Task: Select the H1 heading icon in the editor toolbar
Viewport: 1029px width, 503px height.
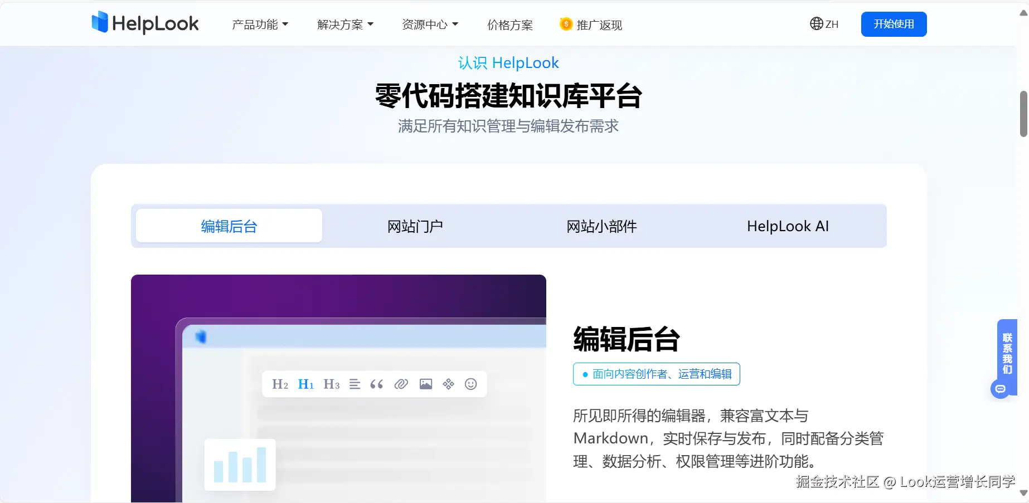Action: tap(305, 384)
